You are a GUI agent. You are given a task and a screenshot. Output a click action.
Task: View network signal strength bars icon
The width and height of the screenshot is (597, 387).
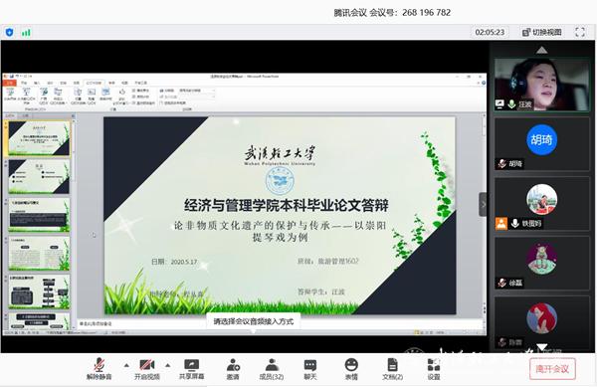[26, 33]
